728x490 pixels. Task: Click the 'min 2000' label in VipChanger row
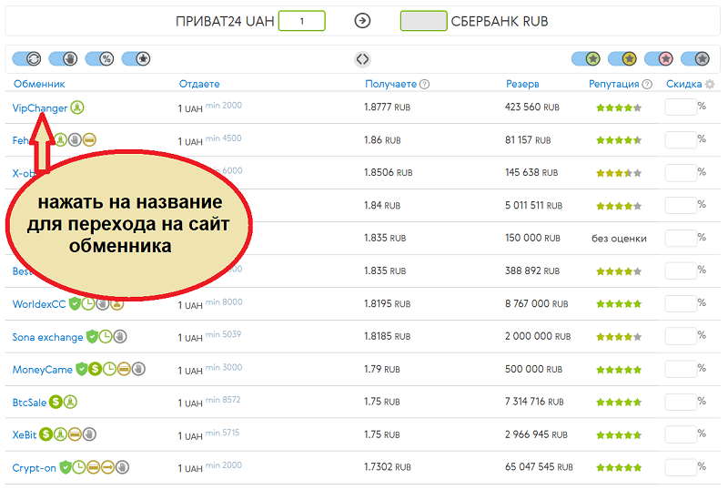pyautogui.click(x=224, y=106)
